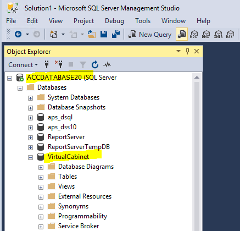Click the Object Explorer vertical scrollbar track

coord(197,156)
